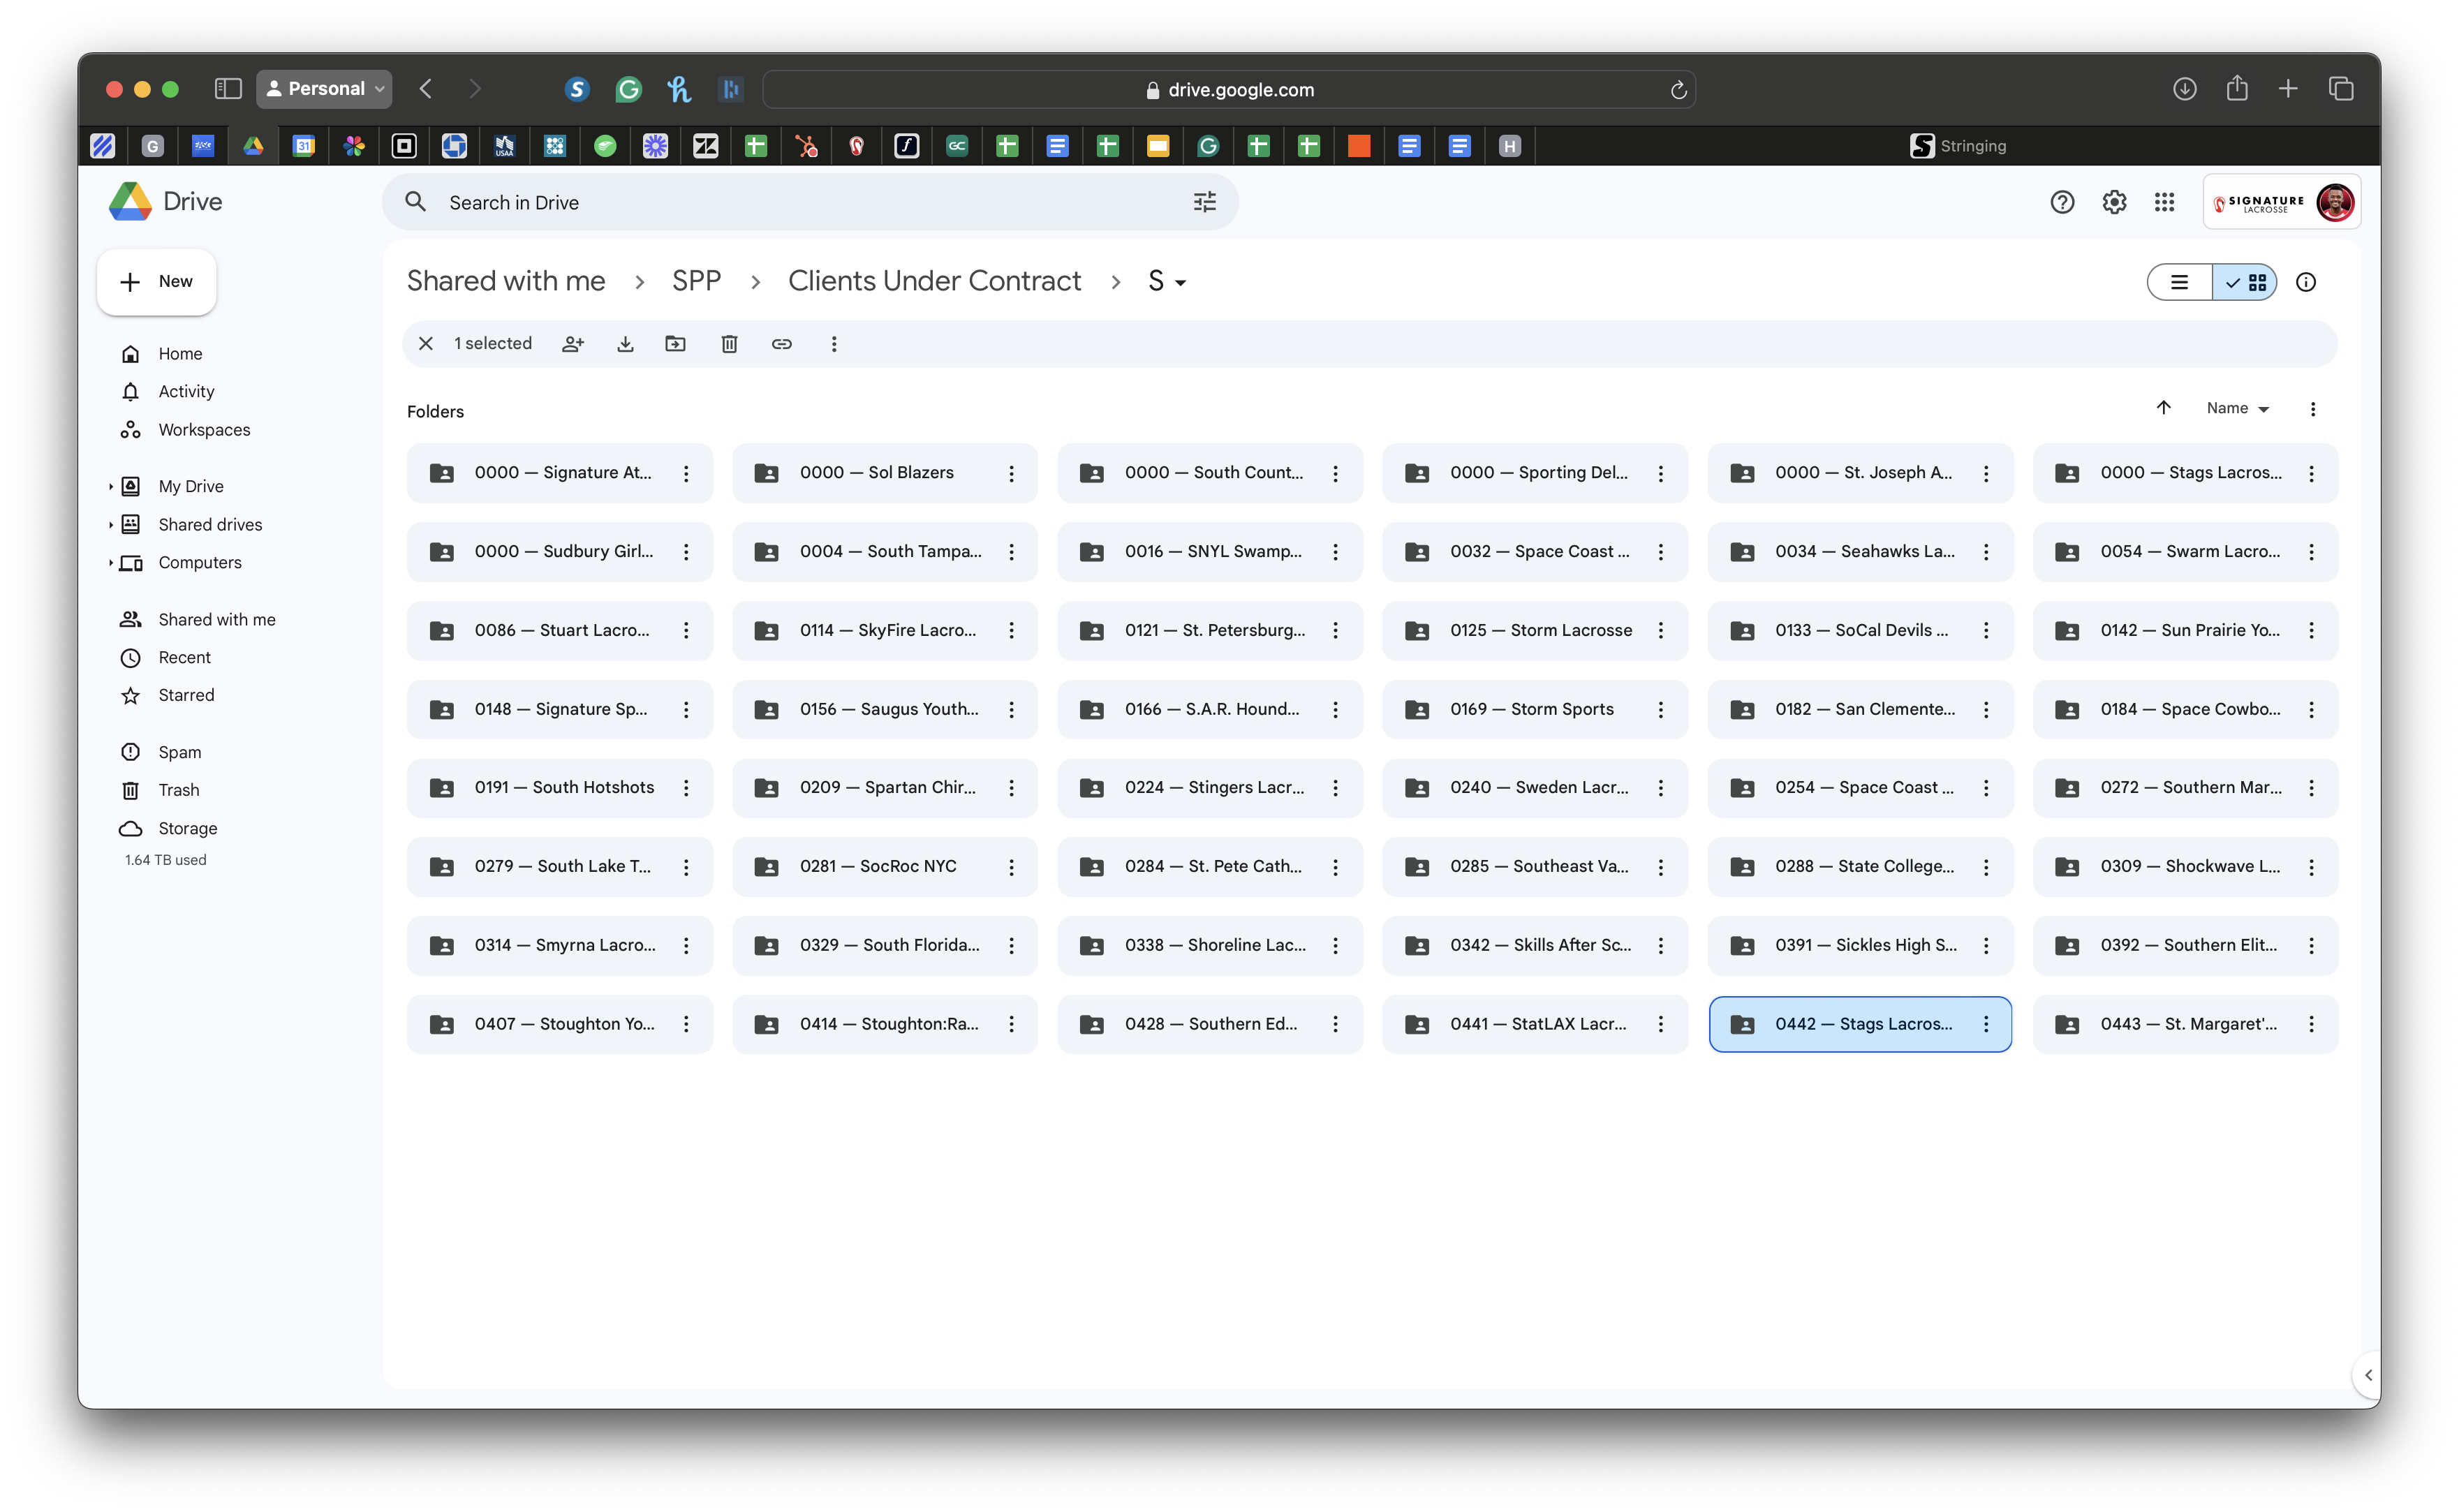Expand My Drive tree arrow
2459x1512 pixels.
[x=110, y=487]
